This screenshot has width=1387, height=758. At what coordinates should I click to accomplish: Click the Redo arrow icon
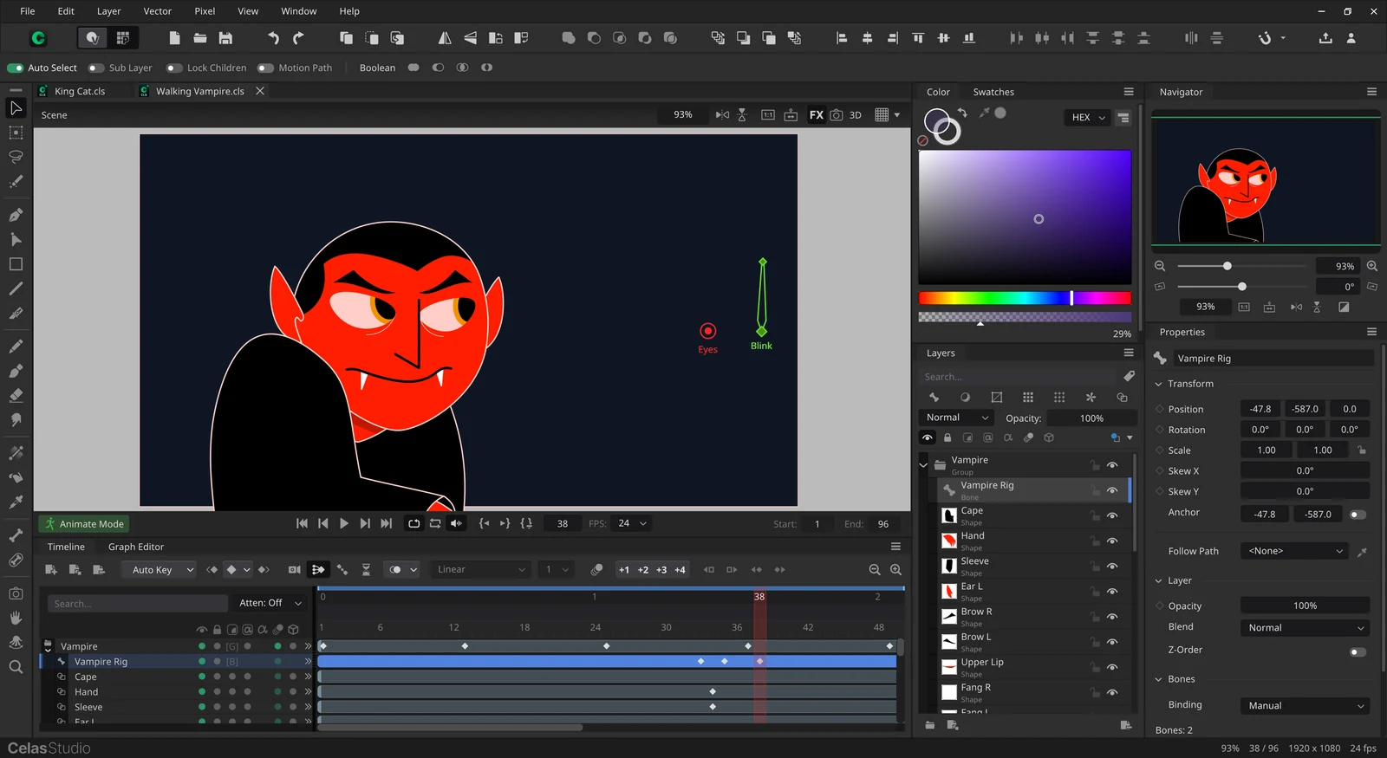click(298, 38)
